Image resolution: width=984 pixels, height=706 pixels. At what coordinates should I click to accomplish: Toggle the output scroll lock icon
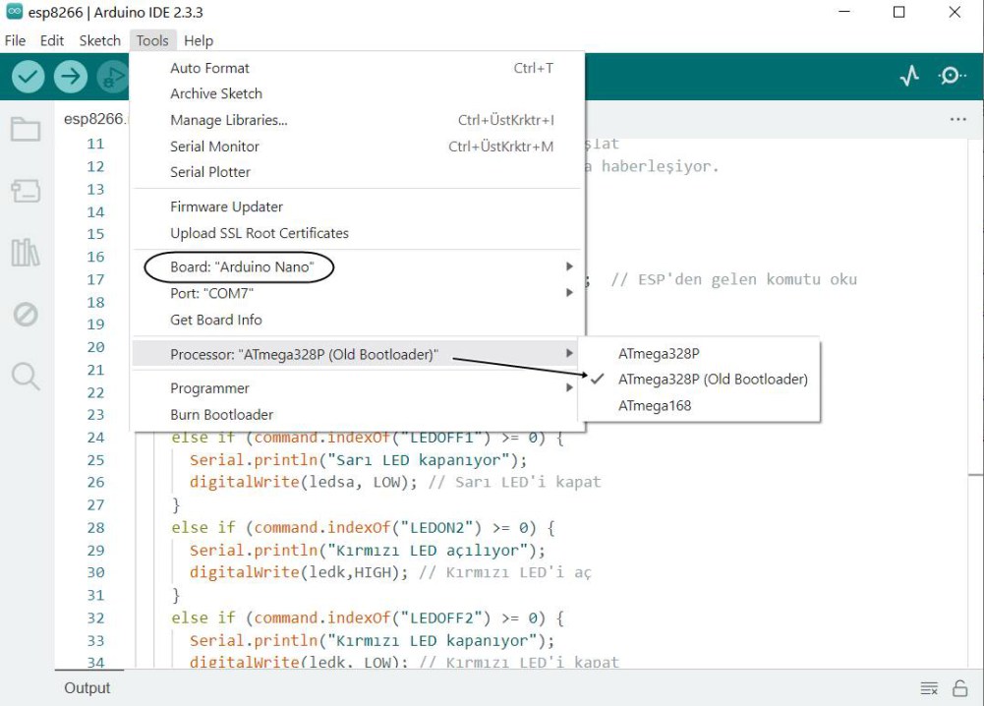pos(959,688)
